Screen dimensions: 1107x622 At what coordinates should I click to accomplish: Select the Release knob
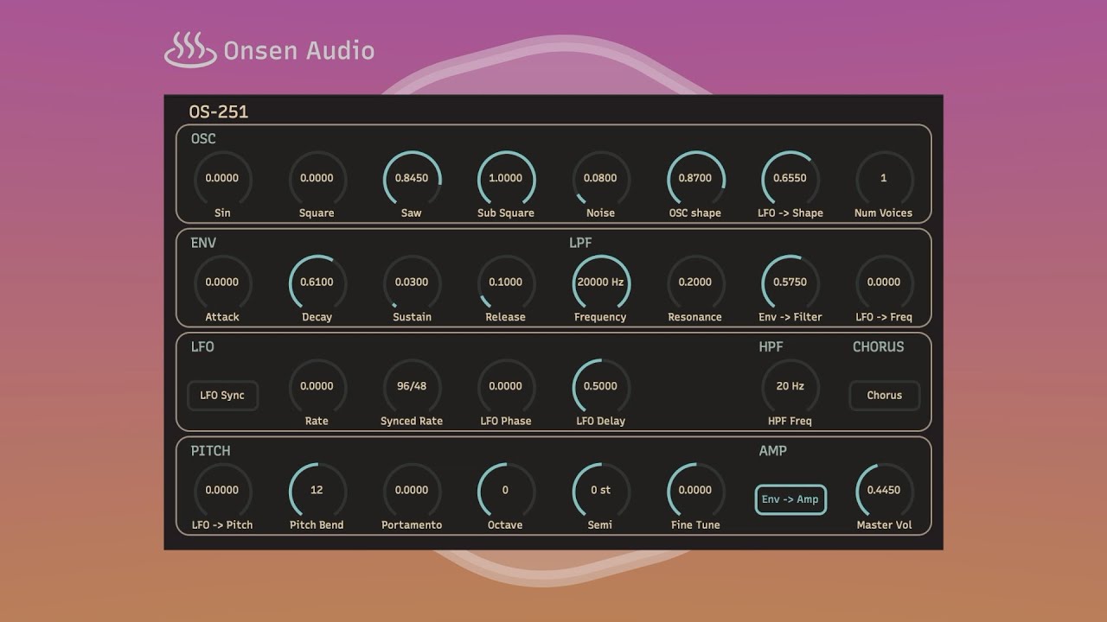[506, 282]
